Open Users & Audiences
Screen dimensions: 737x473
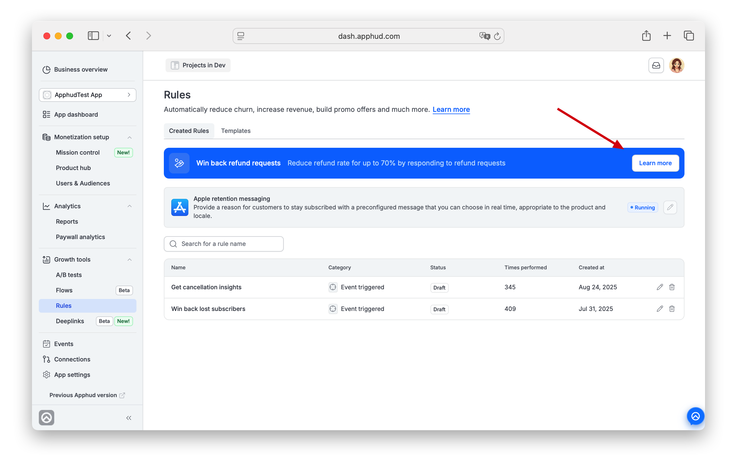click(x=83, y=183)
